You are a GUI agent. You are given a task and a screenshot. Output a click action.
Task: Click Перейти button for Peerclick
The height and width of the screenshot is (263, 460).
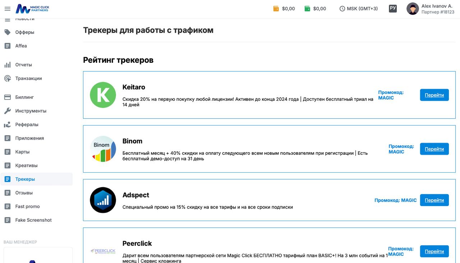click(434, 252)
